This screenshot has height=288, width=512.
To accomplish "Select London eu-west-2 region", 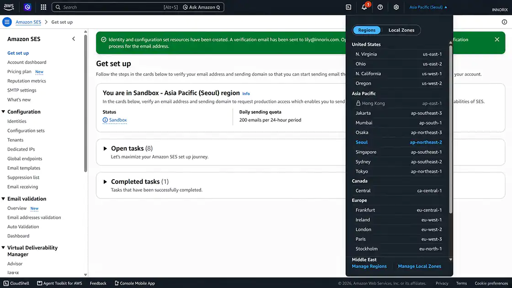I will (398, 229).
